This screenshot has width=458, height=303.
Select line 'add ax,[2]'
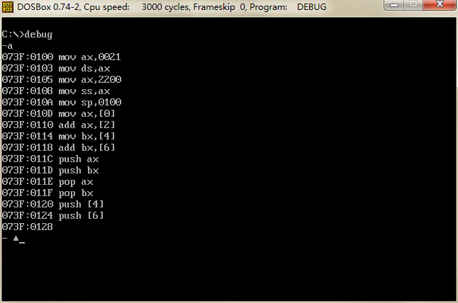pos(59,125)
